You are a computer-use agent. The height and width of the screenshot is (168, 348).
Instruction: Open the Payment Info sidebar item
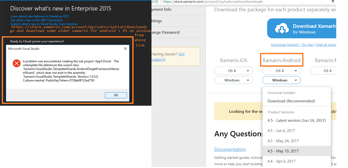click(x=178, y=9)
